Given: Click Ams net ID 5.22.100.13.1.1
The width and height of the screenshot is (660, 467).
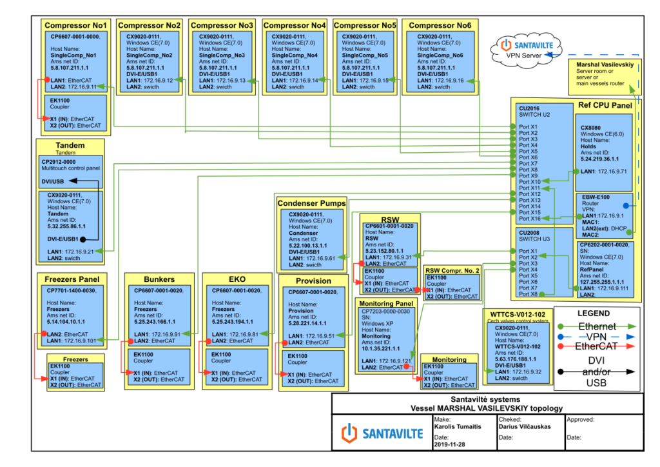Looking at the screenshot, I should pyautogui.click(x=307, y=246).
